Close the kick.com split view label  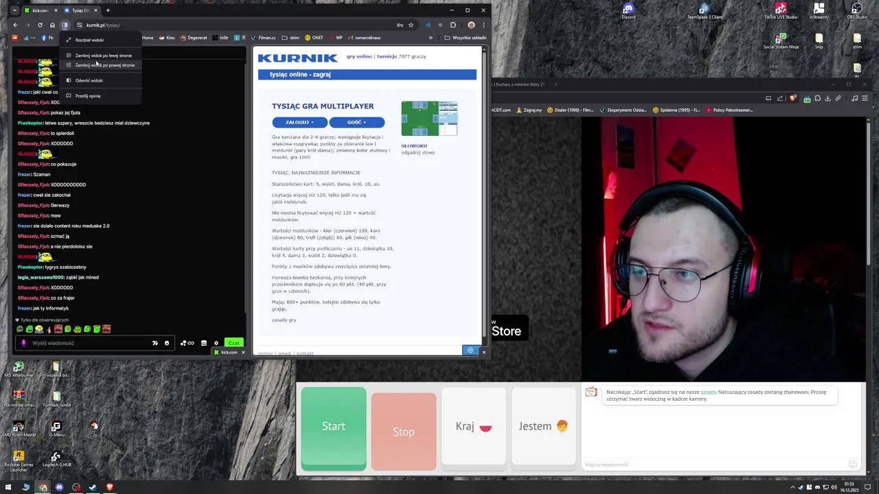242,353
